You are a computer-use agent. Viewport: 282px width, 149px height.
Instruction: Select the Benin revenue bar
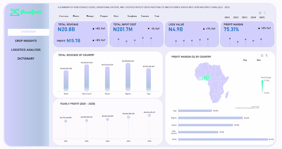click(66, 81)
